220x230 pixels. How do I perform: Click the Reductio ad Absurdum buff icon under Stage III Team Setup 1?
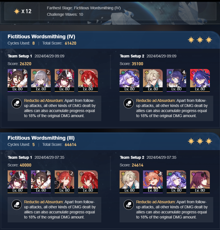point(17,205)
